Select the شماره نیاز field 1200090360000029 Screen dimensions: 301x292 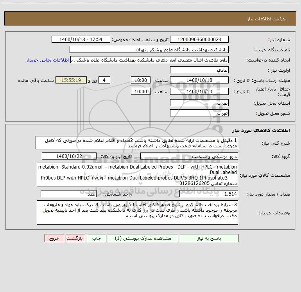click(199, 40)
